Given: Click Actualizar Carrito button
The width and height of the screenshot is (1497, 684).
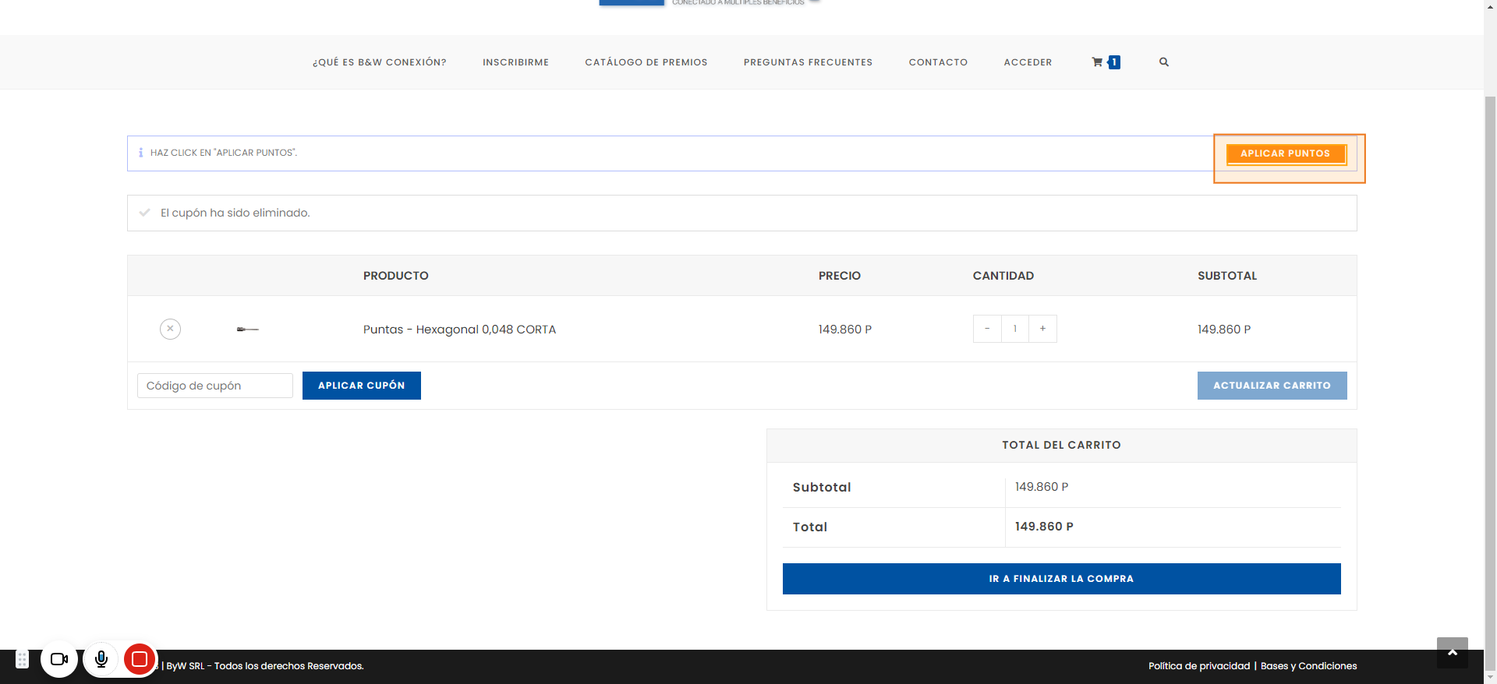Looking at the screenshot, I should point(1272,386).
